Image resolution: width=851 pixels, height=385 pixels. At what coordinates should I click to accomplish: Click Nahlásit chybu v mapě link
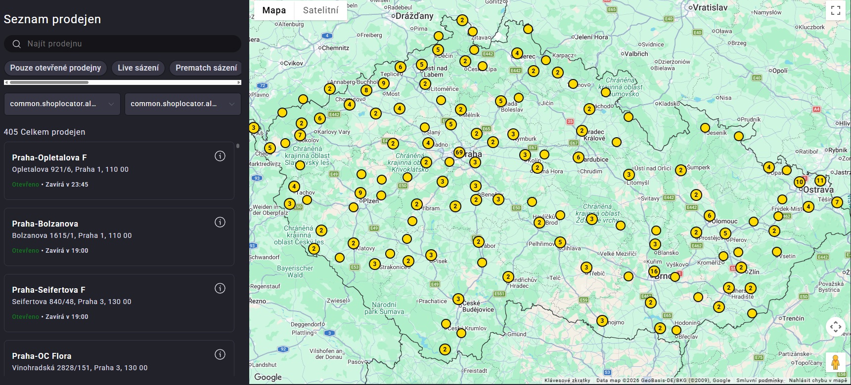tap(818, 381)
